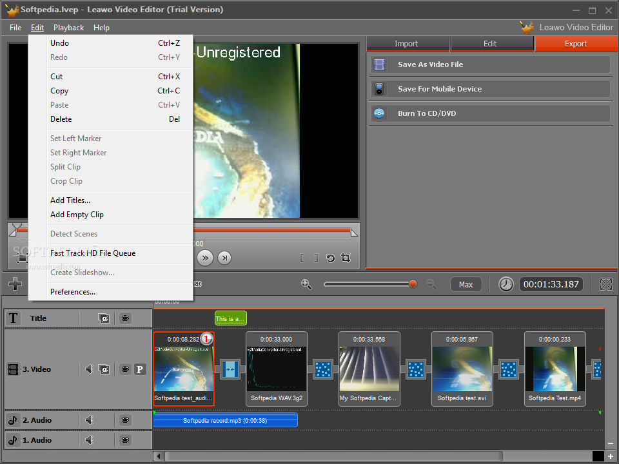Click the timeline zoom slider handle

tap(413, 284)
